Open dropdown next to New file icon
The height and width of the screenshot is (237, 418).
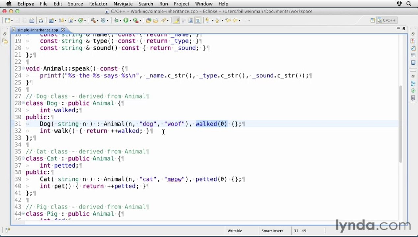[x=12, y=20]
